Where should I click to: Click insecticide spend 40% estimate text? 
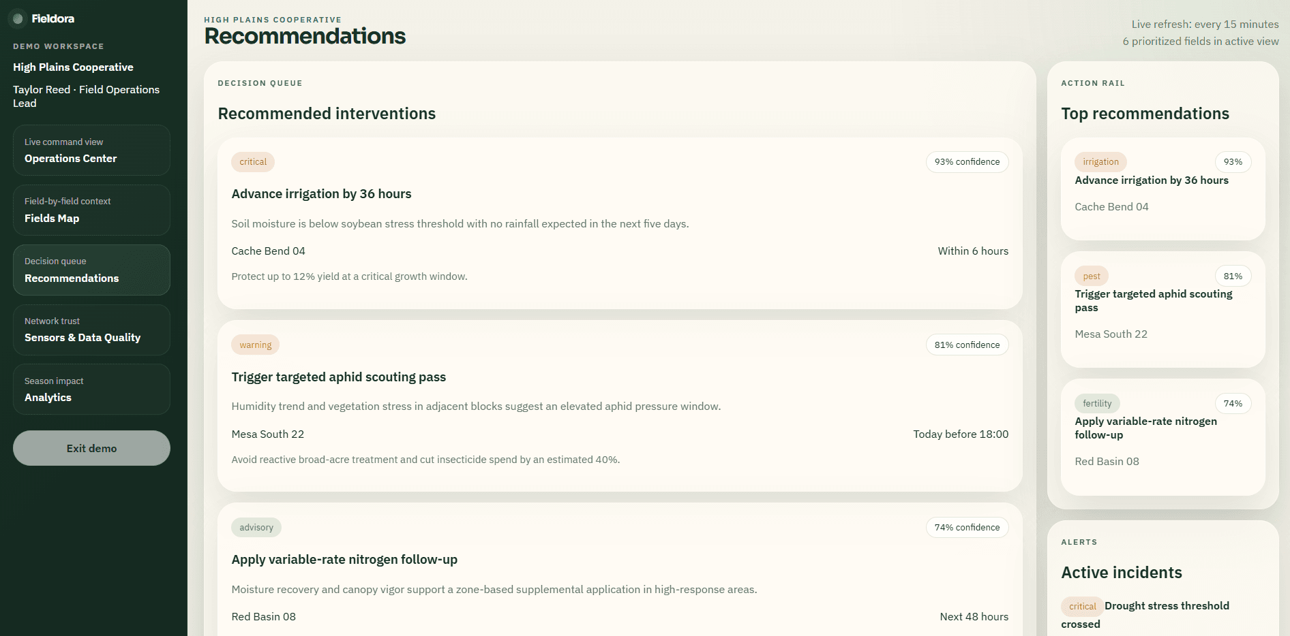point(425,460)
